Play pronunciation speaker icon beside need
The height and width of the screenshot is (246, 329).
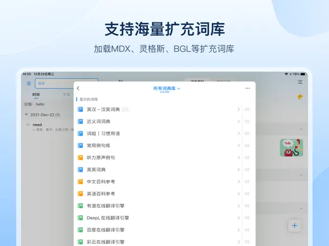pos(28,125)
